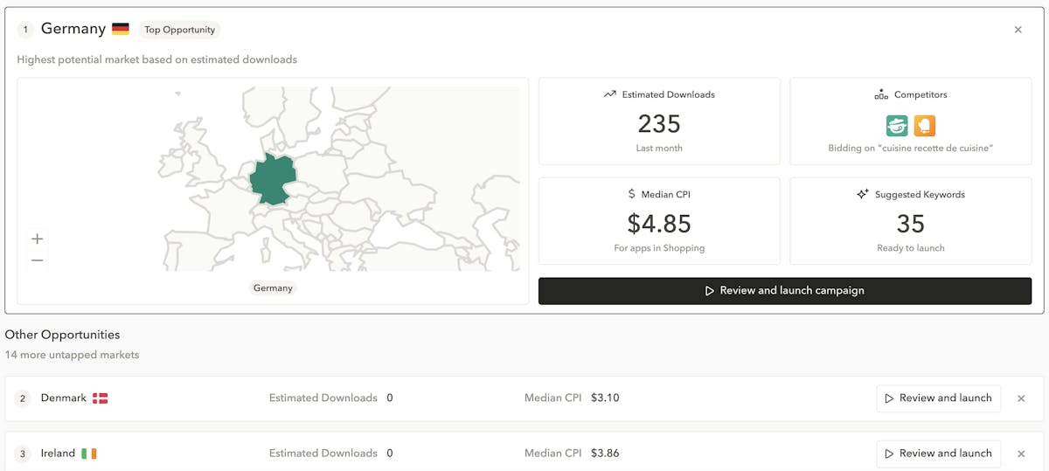Open the Suggested Keywords card
Screen dimensions: 1049x471
tap(910, 221)
